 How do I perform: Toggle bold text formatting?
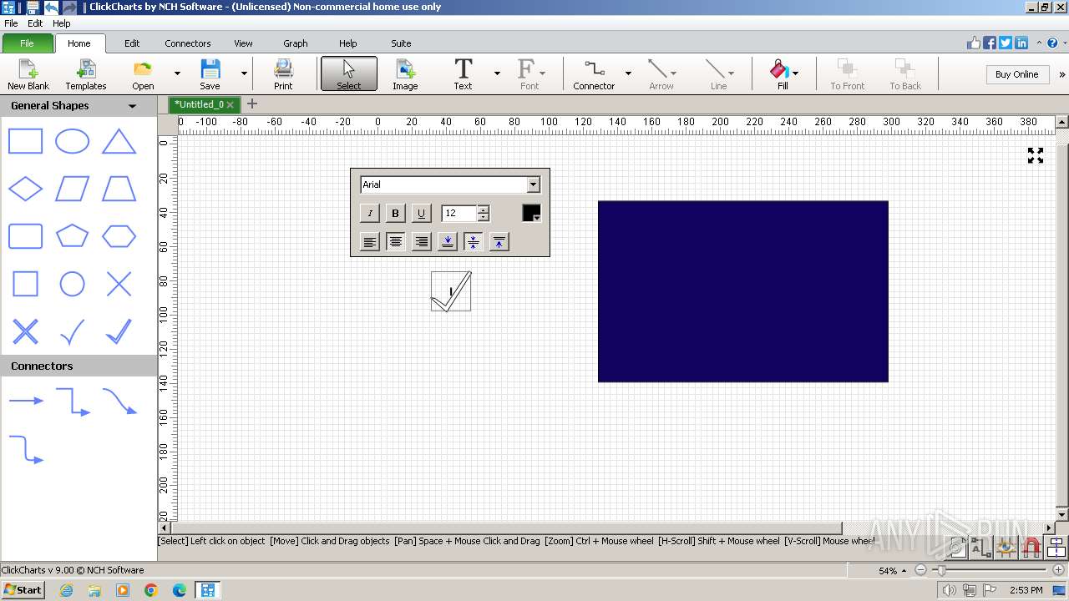[x=396, y=214]
